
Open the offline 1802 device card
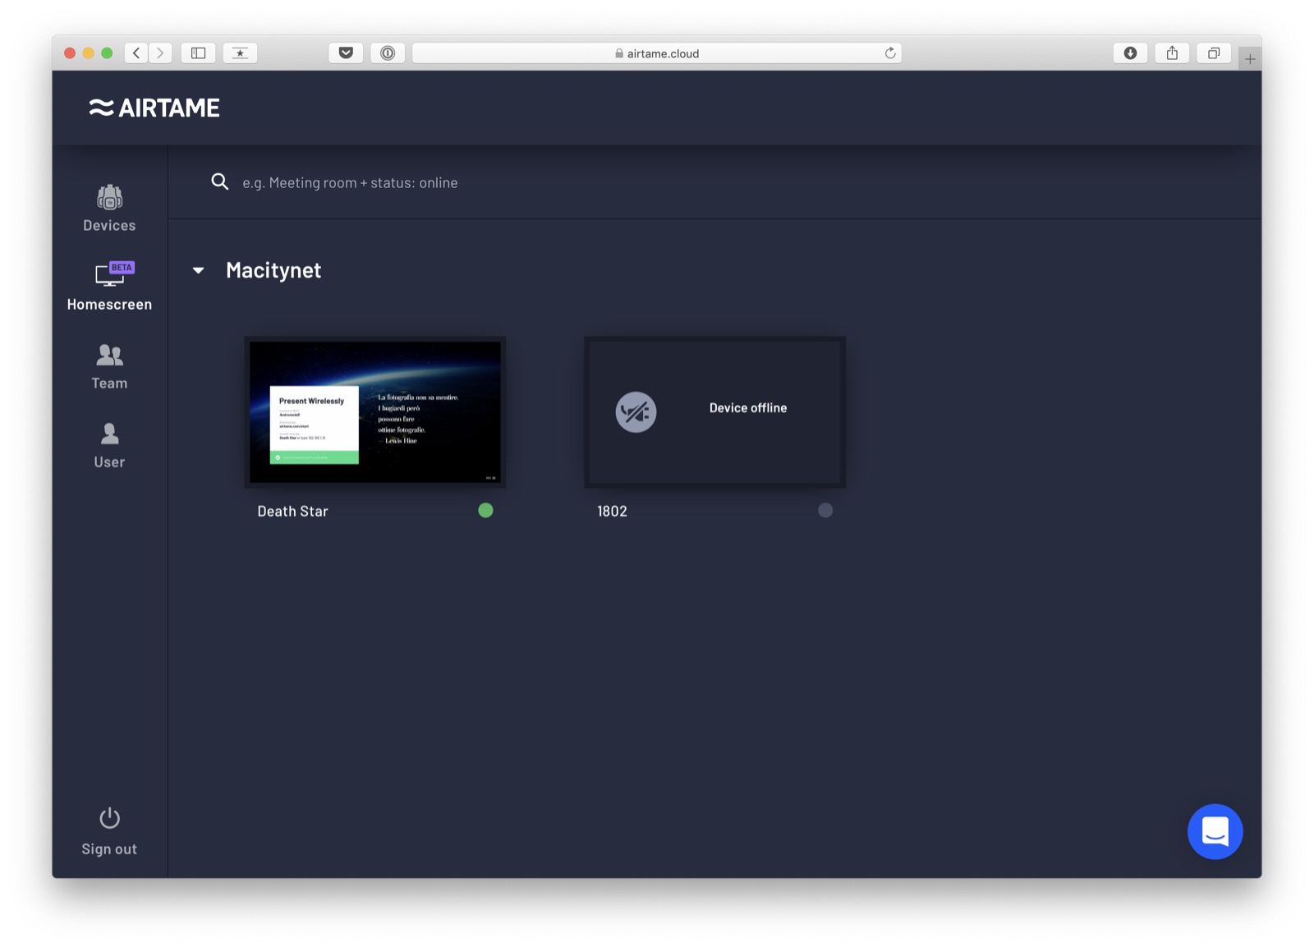pos(715,411)
